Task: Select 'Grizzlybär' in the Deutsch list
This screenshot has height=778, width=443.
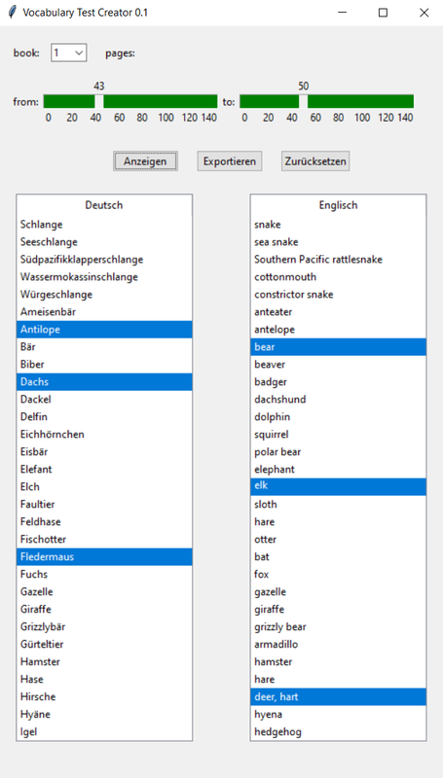Action: (x=104, y=626)
